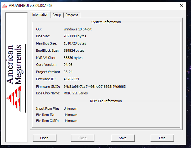Click the 'Bios Chip Name:' label

pyautogui.click(x=48, y=93)
